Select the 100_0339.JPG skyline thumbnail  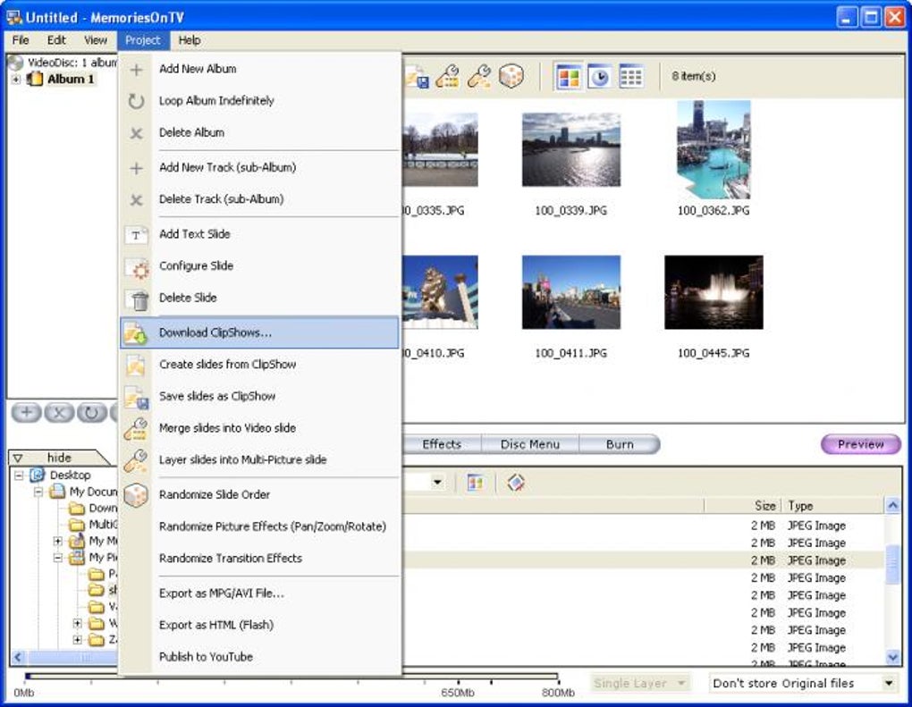pos(570,150)
